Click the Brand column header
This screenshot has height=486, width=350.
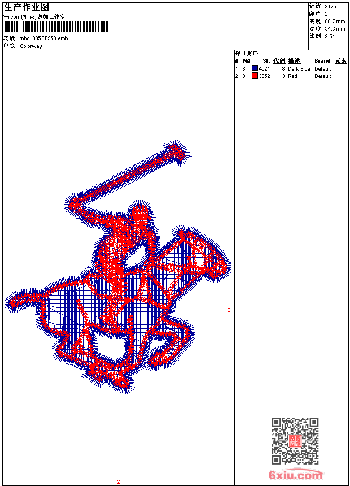click(x=322, y=61)
